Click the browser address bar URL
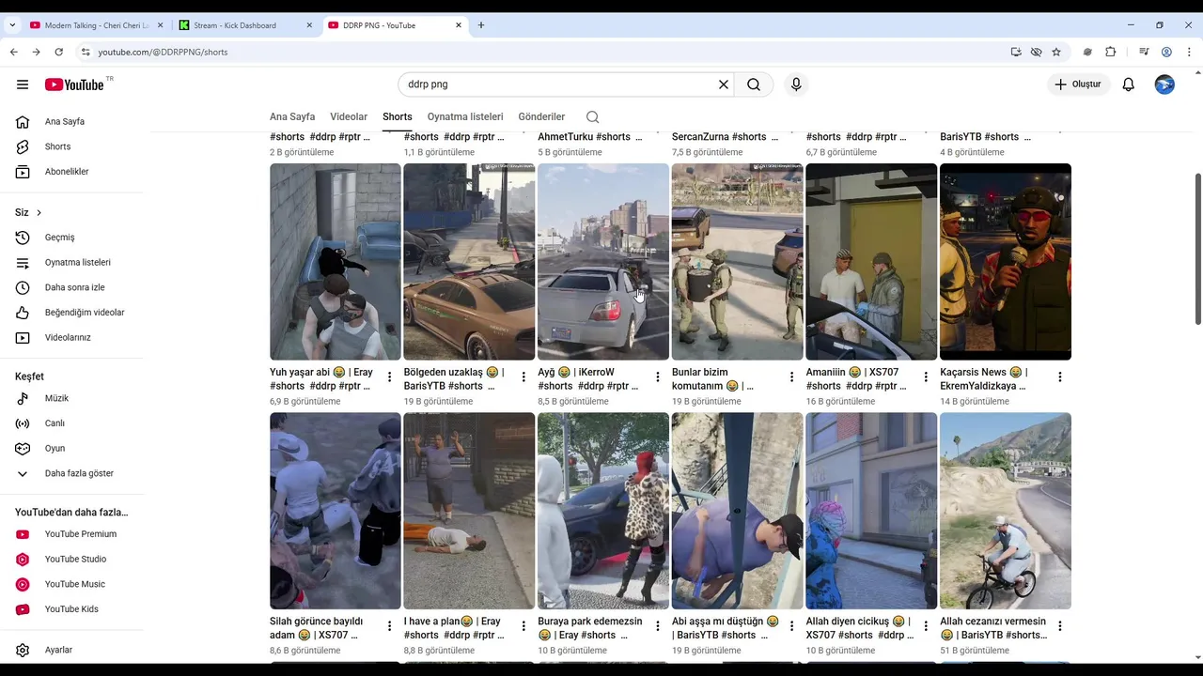 point(163,53)
